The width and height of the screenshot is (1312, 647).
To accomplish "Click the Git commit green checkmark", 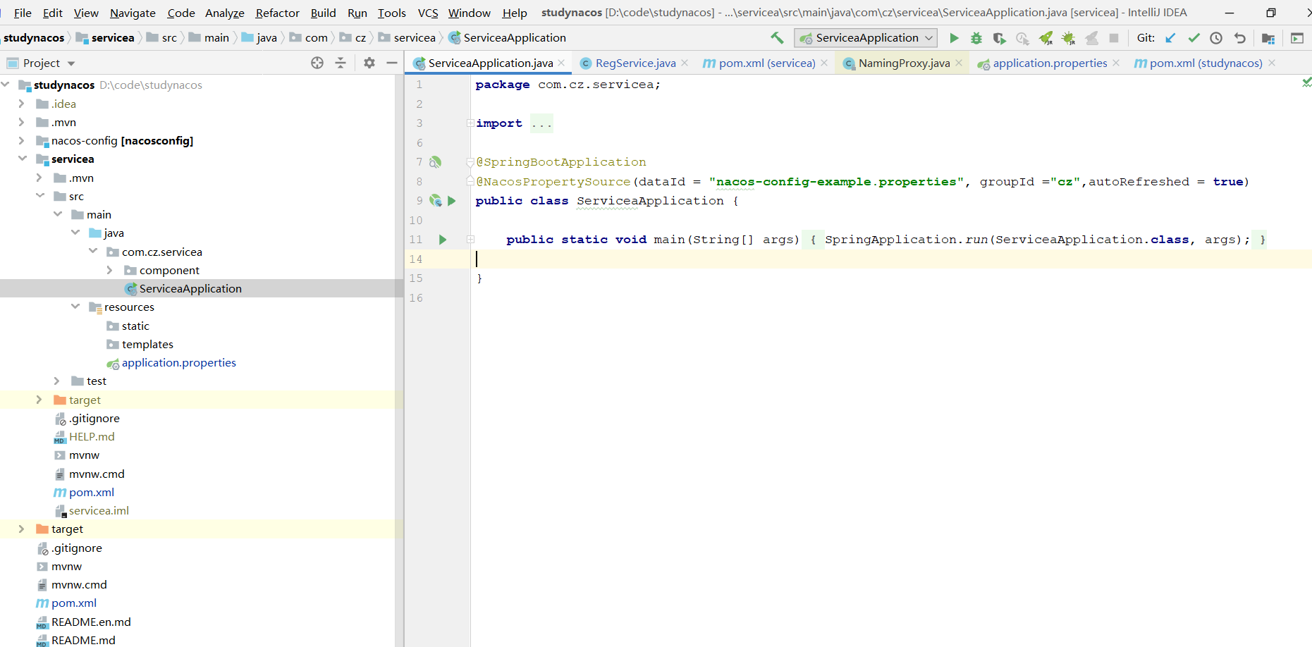I will click(x=1194, y=38).
